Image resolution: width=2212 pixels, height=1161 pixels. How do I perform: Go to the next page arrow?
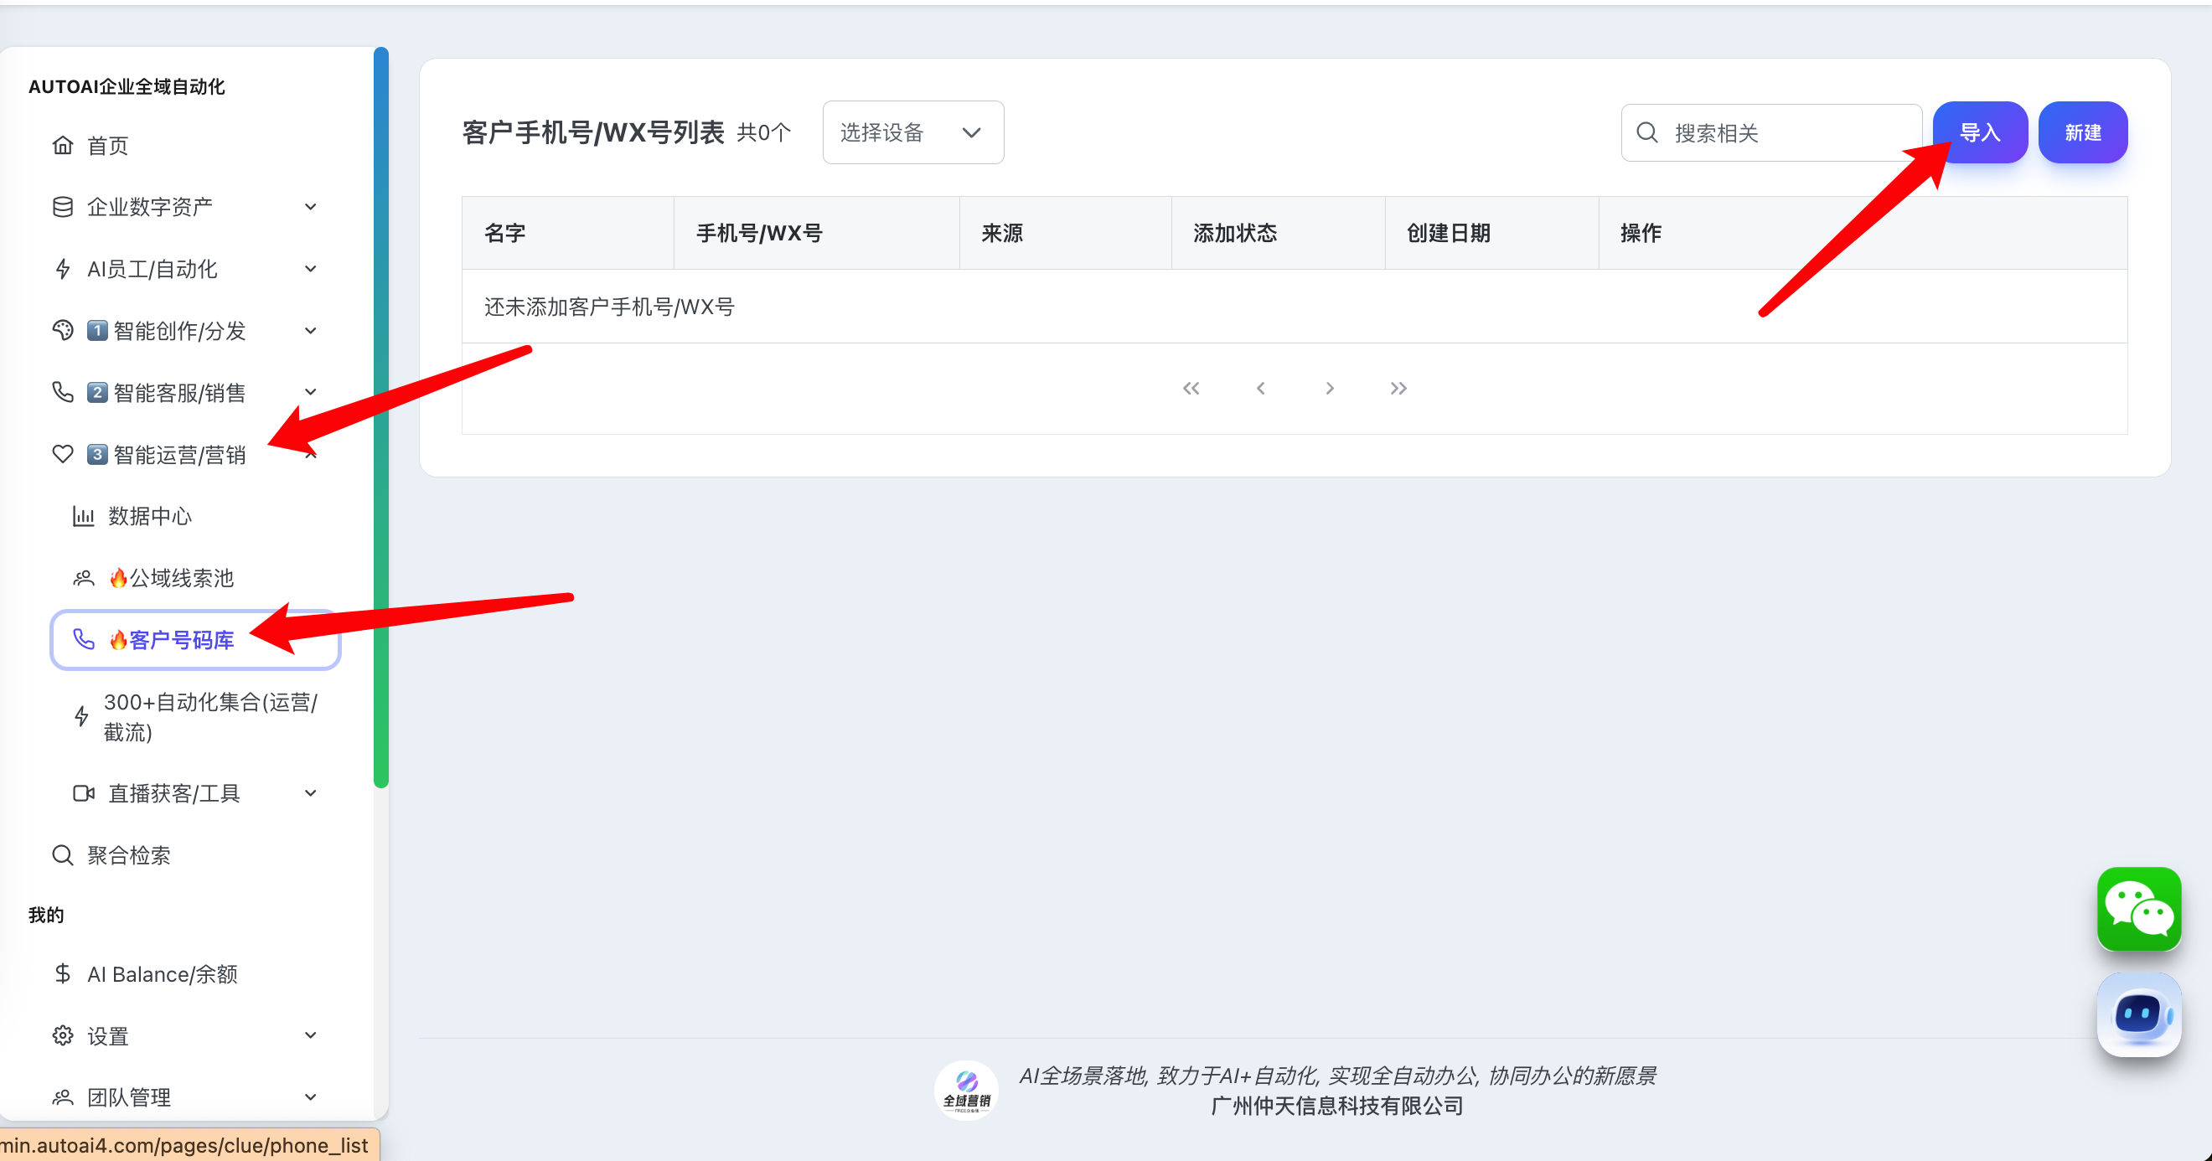1329,388
